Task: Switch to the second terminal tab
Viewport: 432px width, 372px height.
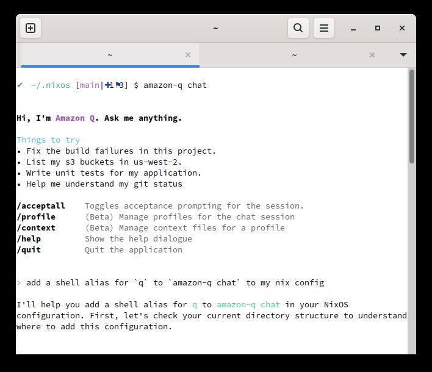Action: pos(294,55)
